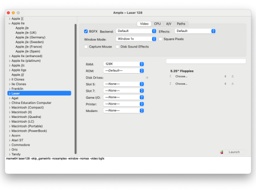Expand the Agat group
Viewport: 256px width, 192px height.
[x=10, y=98]
